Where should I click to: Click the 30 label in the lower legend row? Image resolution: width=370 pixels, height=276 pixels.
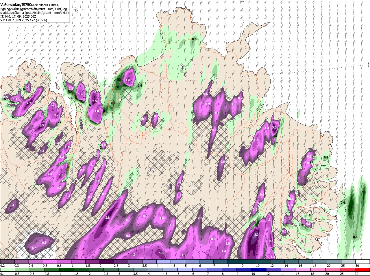pyautogui.click(x=357, y=274)
